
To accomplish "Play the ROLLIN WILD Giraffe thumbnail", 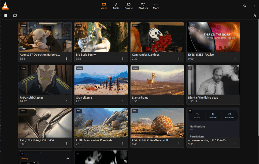I will point(157,122).
